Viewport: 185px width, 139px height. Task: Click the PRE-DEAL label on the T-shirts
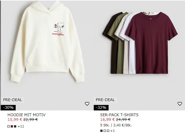(x=105, y=100)
